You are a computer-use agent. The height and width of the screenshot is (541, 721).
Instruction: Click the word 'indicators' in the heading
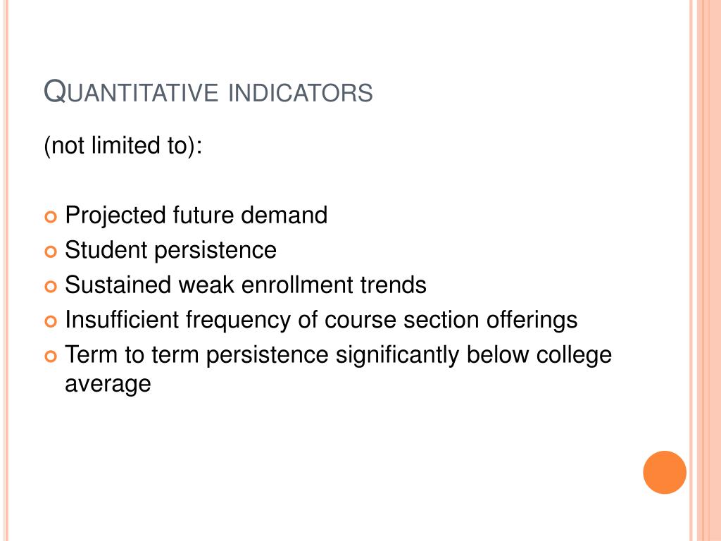click(x=300, y=92)
